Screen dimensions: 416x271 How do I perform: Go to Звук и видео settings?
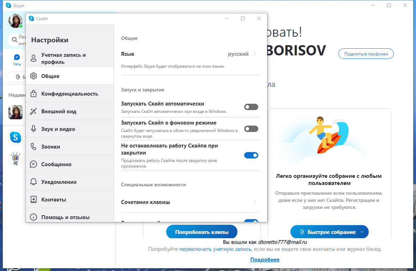(70, 129)
